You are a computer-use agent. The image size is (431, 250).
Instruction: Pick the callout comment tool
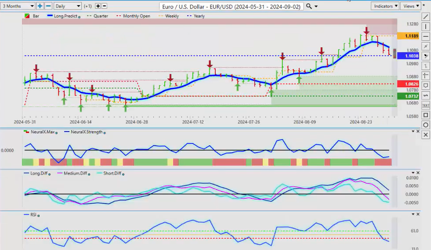(x=425, y=86)
